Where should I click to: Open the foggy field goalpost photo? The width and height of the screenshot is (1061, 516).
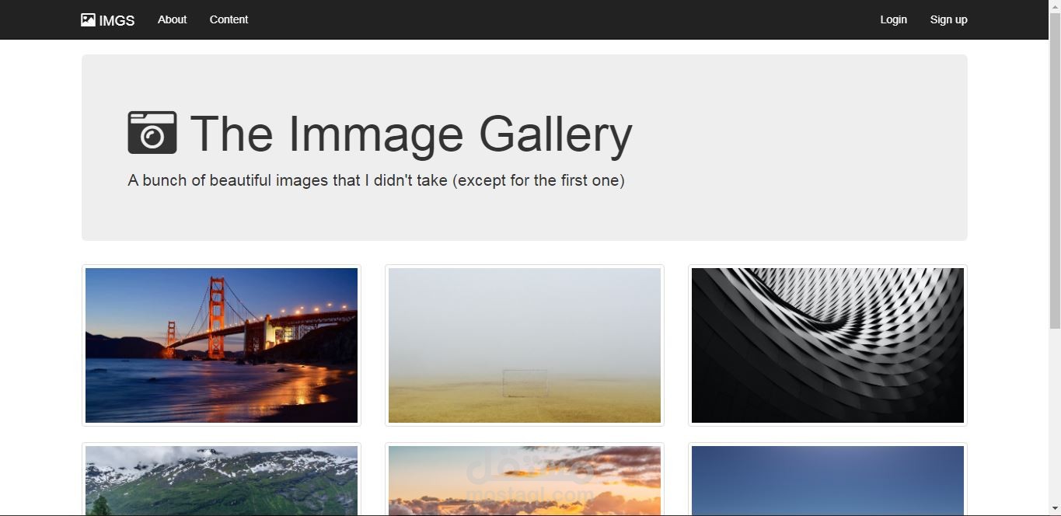[x=525, y=345]
